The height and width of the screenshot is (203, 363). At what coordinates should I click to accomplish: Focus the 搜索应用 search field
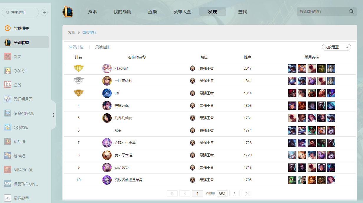(x=20, y=12)
